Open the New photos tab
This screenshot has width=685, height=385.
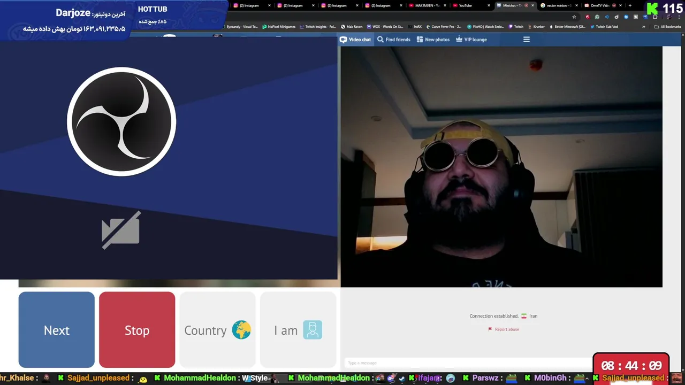click(433, 40)
